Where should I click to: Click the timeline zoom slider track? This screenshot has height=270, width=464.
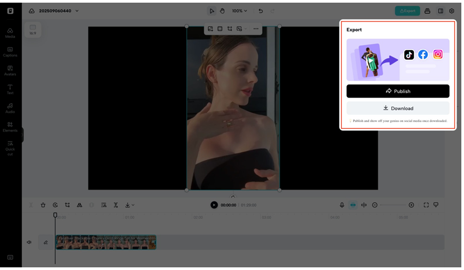coord(393,205)
